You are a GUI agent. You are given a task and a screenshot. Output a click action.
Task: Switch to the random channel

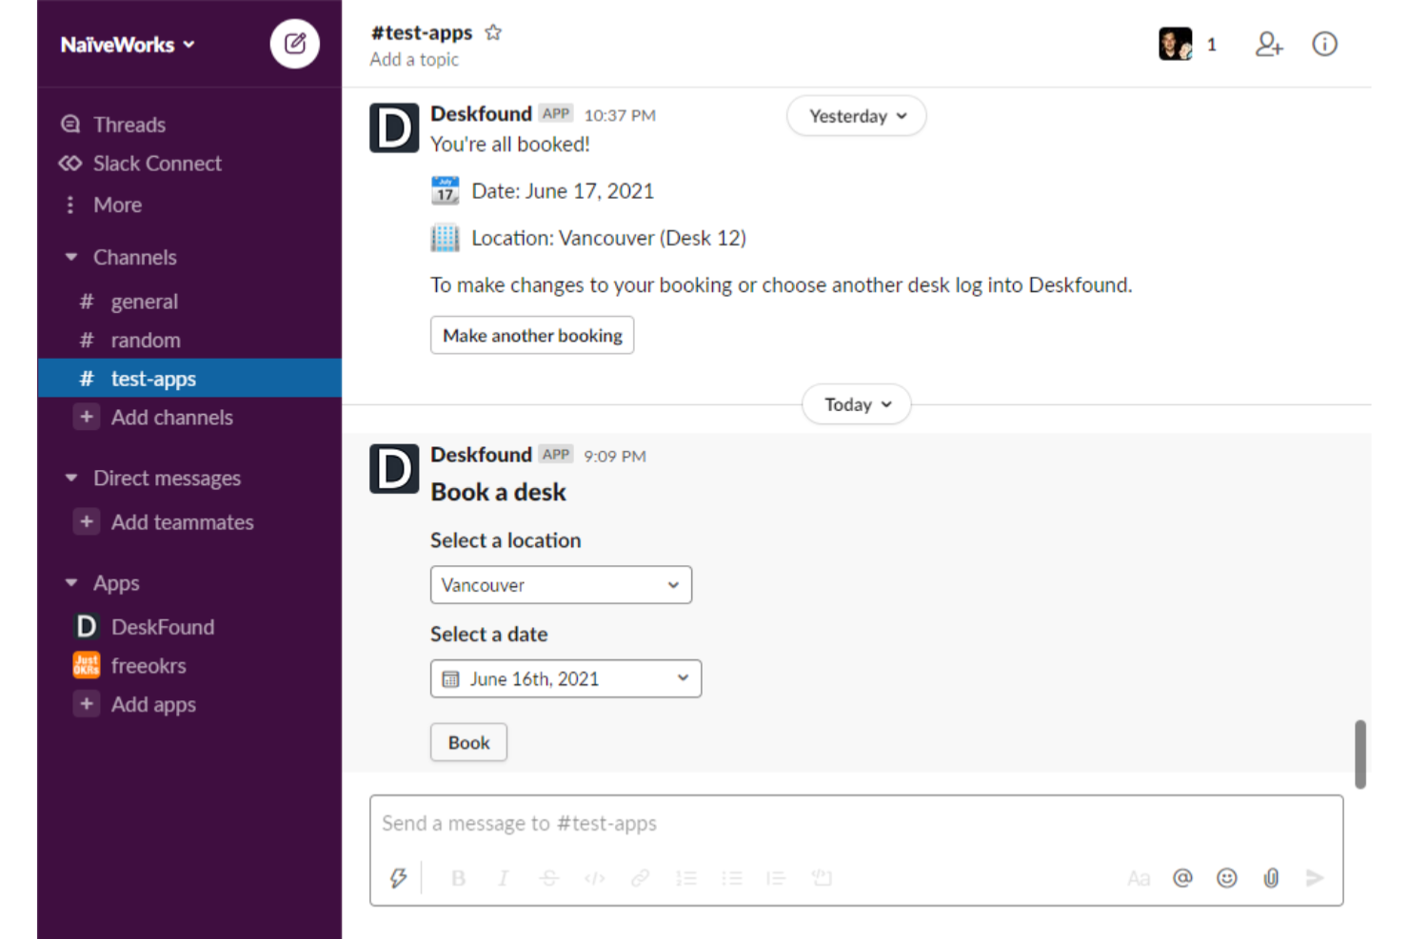(x=189, y=340)
